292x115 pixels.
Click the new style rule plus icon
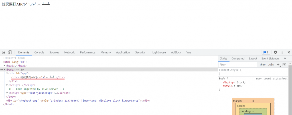(x=278, y=65)
